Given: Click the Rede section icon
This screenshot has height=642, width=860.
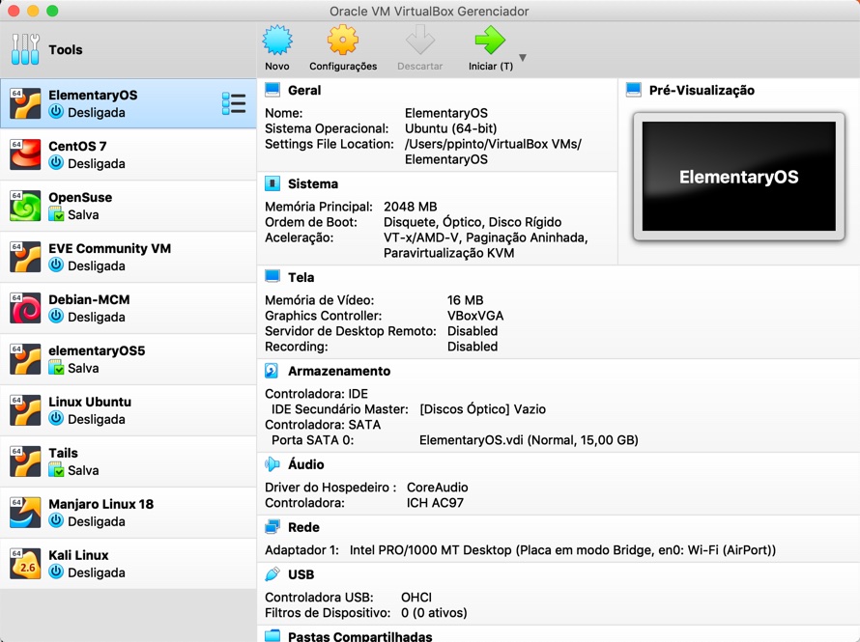Looking at the screenshot, I should coord(273,527).
